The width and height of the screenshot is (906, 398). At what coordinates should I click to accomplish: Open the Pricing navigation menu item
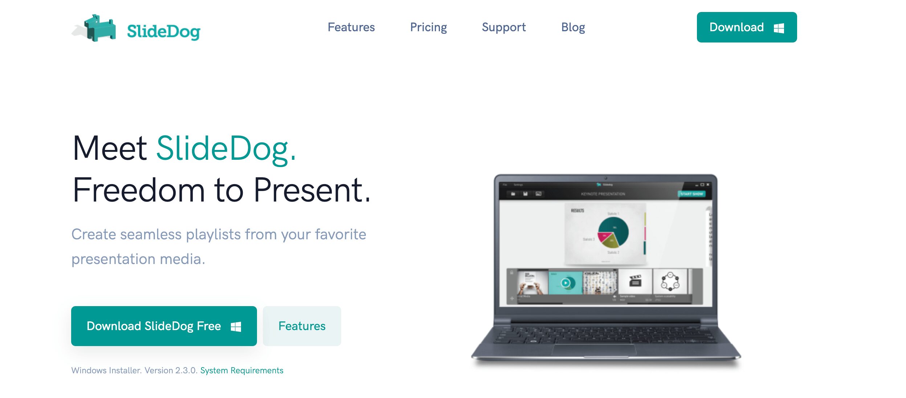(x=427, y=27)
